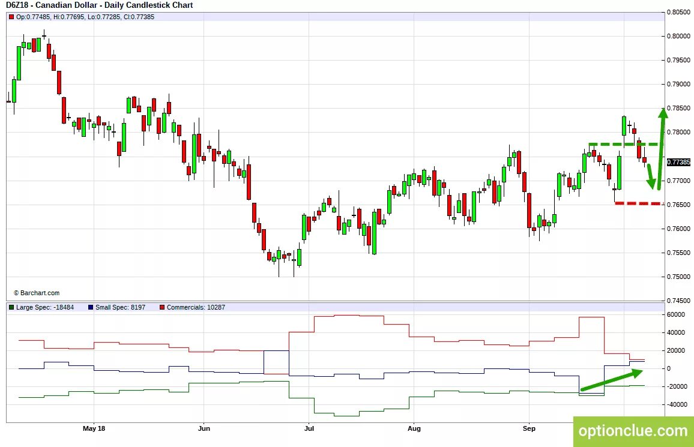Click the 0.80500 price axis label
The width and height of the screenshot is (694, 447).
[678, 12]
